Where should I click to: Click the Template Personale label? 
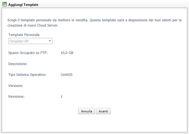24,35
